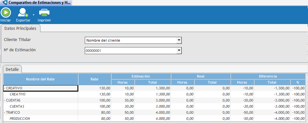This screenshot has width=308, height=123.
Task: Click the -1.300,00 difference in CREATIVO group row
Action: pos(281,88)
